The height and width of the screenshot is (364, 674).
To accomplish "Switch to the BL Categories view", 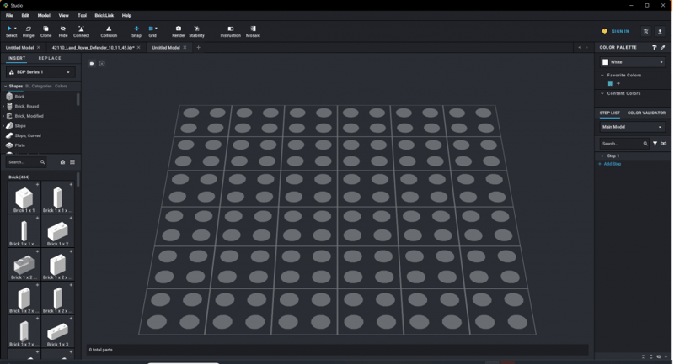I will coord(39,87).
